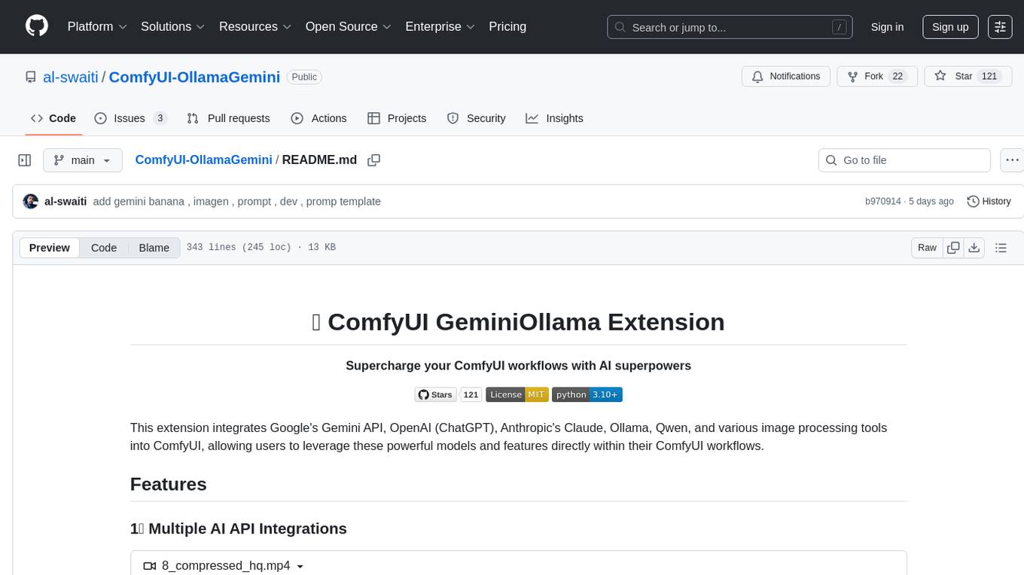Click the Sign up button
This screenshot has height=575, width=1024.
pyautogui.click(x=950, y=26)
